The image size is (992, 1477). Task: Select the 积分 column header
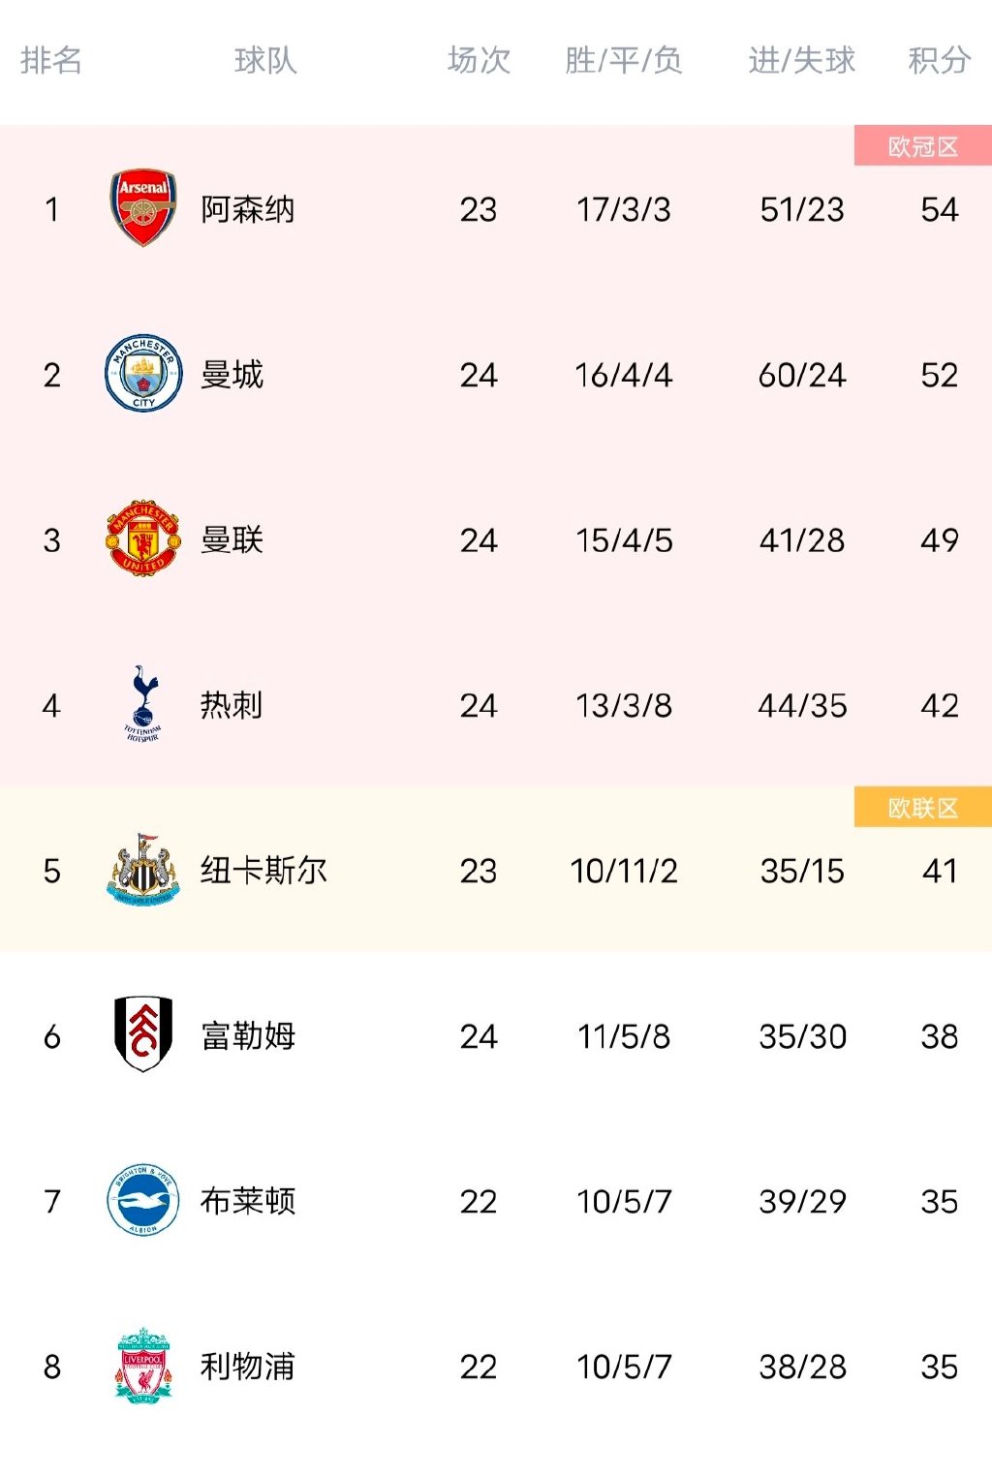939,61
